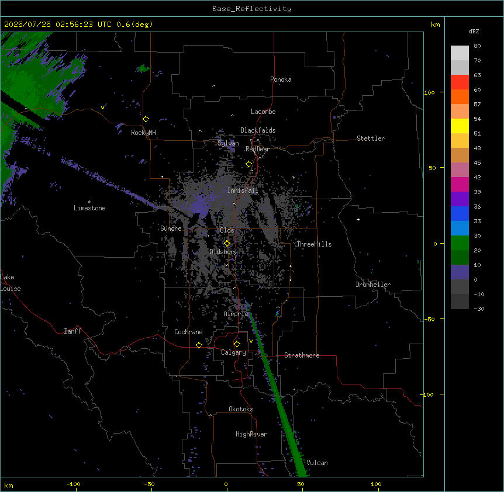This screenshot has width=504, height=492.
Task: Select the Strathmore label
Action: click(302, 355)
